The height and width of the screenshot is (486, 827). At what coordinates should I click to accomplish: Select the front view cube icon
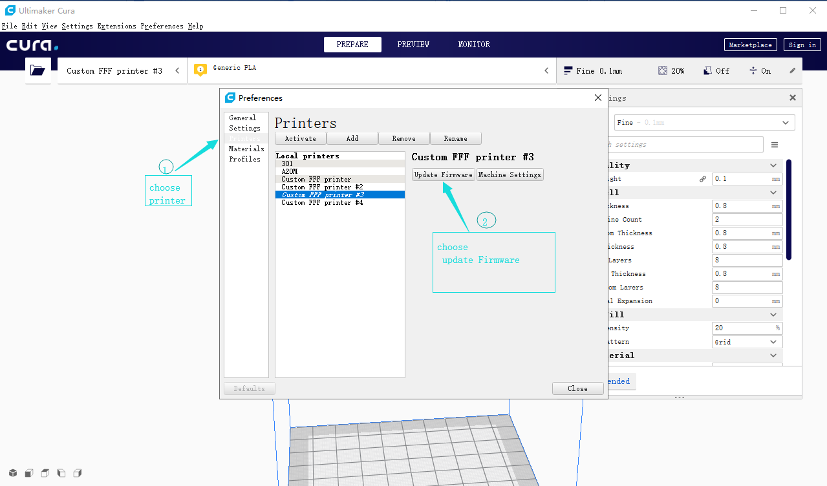click(28, 473)
